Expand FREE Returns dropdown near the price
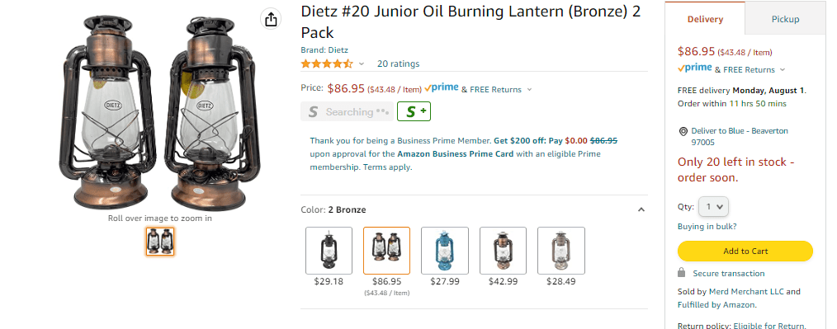The height and width of the screenshot is (329, 837). [529, 90]
